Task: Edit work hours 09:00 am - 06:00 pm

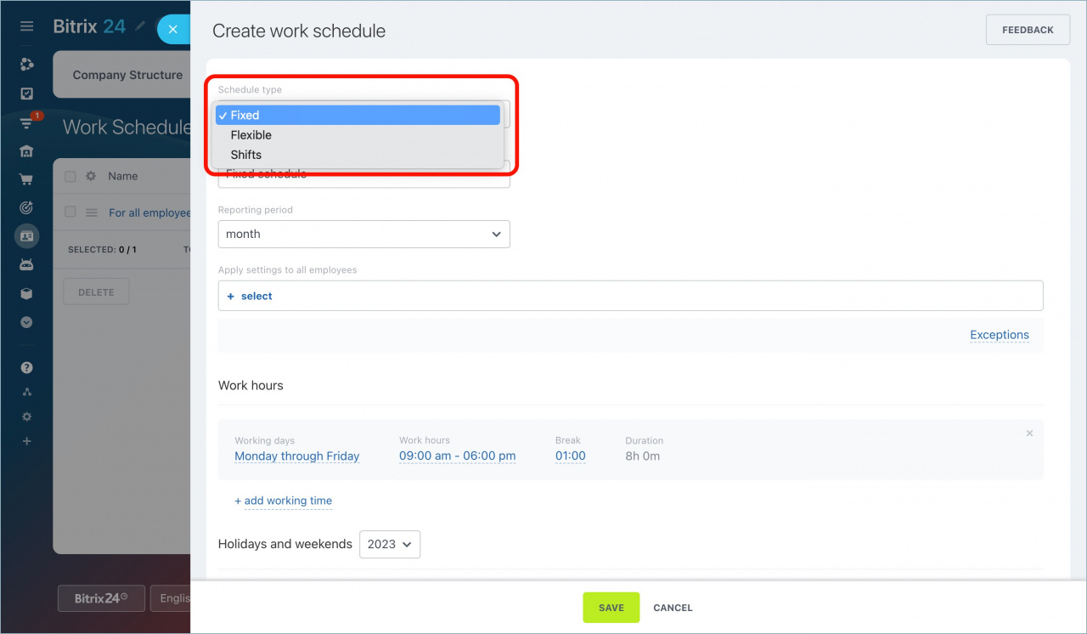Action: [458, 456]
